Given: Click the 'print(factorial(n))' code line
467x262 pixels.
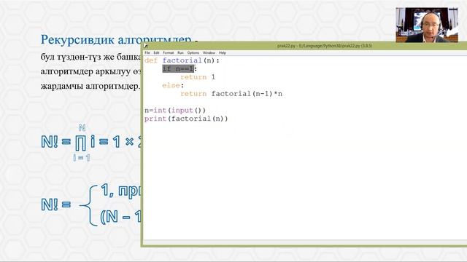Looking at the screenshot, I should 186,119.
